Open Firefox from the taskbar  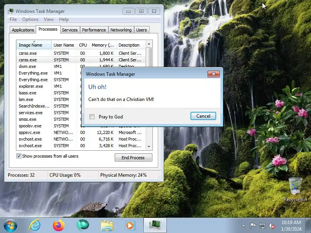(x=59, y=226)
